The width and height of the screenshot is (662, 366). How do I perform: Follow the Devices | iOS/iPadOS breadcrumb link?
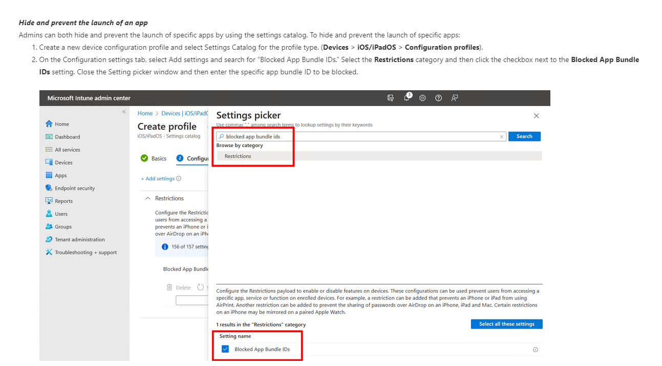click(x=185, y=113)
